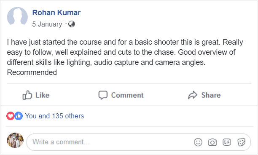Click the Share arrow icon
The width and height of the screenshot is (258, 155).
[x=193, y=95]
